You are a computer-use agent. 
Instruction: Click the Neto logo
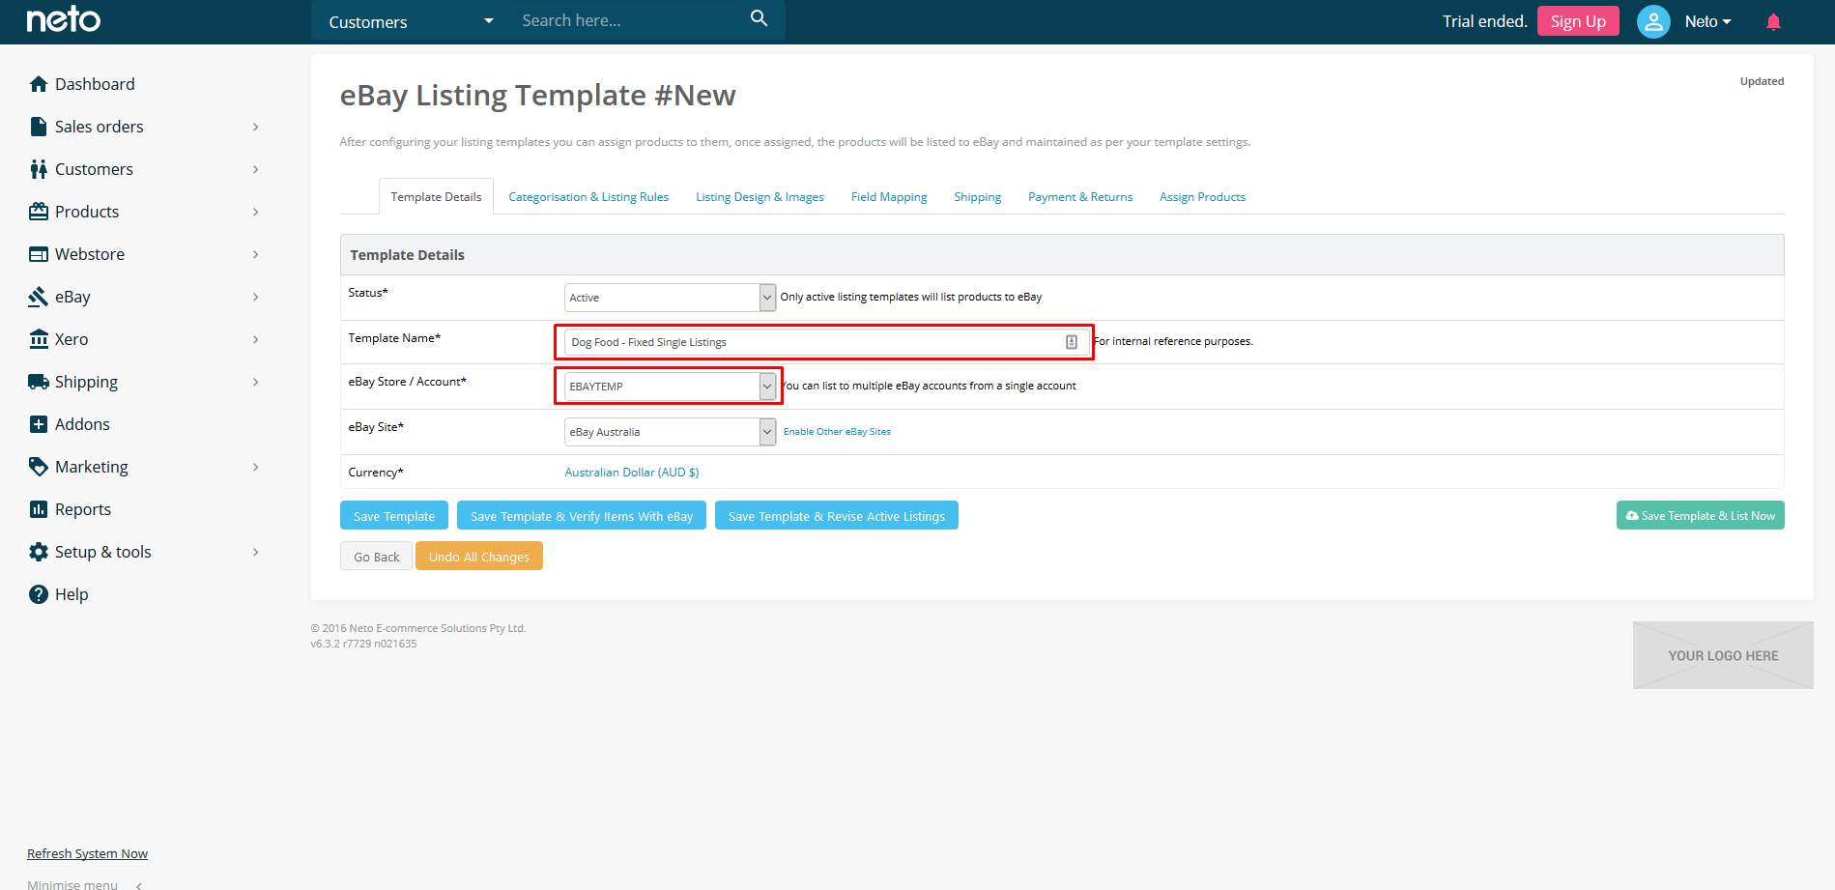pos(64,19)
